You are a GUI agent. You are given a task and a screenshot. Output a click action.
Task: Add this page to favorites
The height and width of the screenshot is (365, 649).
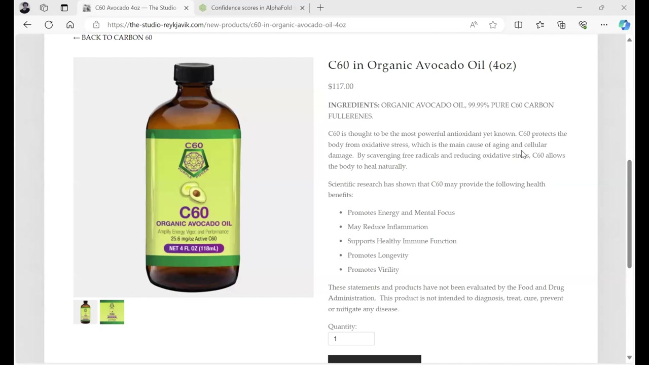(x=493, y=24)
